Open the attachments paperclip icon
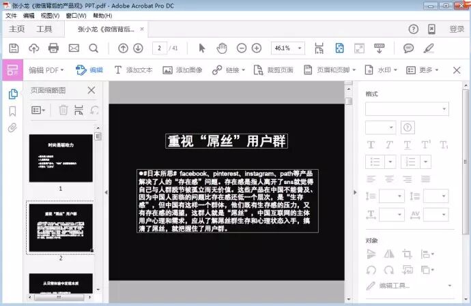The height and width of the screenshot is (306, 471). click(x=12, y=128)
